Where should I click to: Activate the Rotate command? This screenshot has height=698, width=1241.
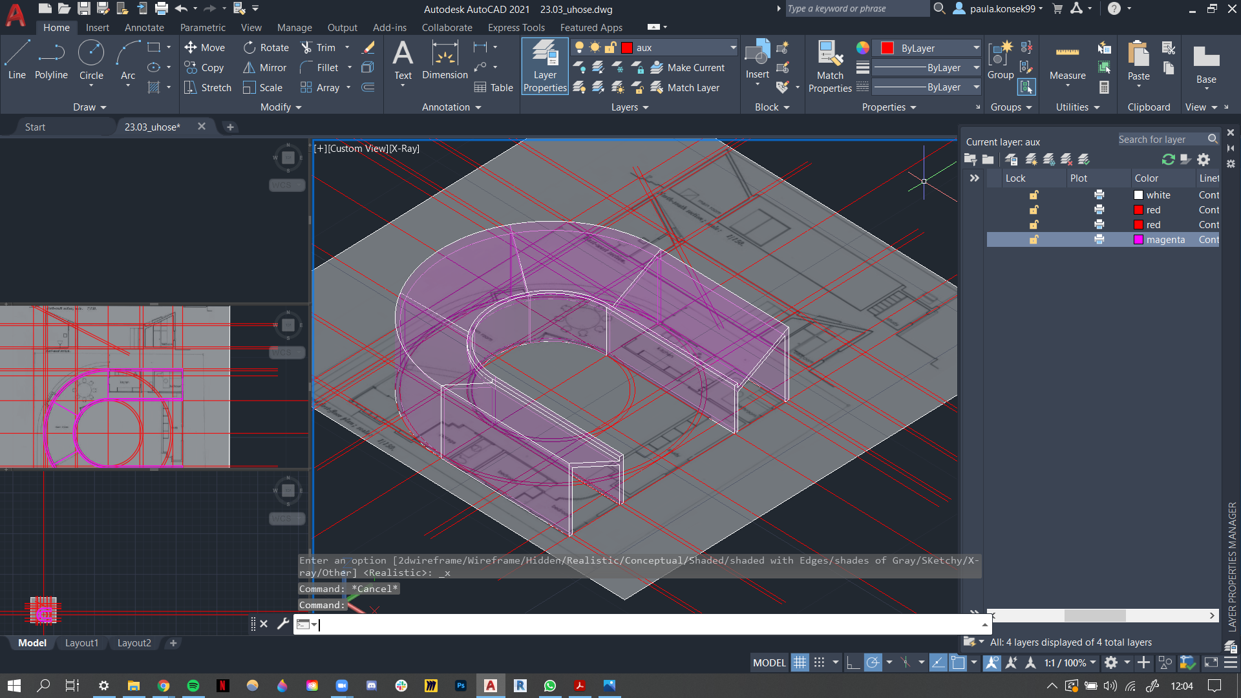(266, 47)
